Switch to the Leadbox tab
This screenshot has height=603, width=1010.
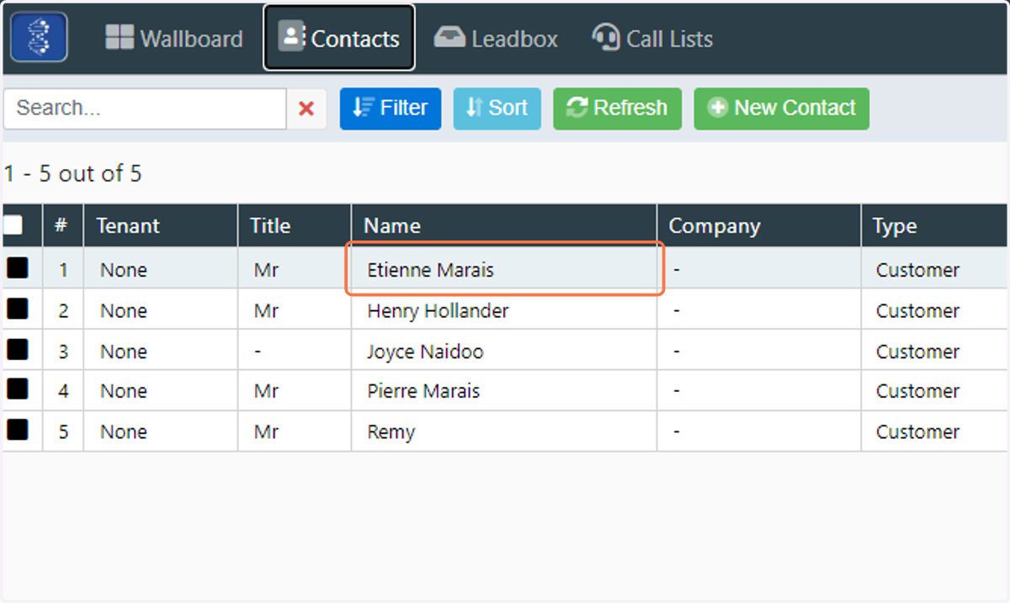[x=496, y=39]
